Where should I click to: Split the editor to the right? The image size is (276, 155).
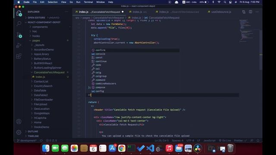[250, 12]
